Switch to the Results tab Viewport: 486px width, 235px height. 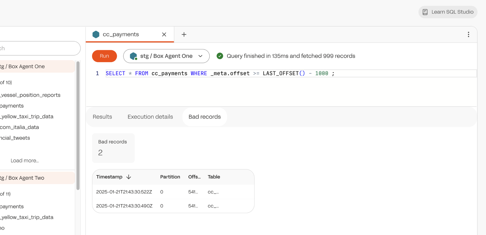click(102, 117)
